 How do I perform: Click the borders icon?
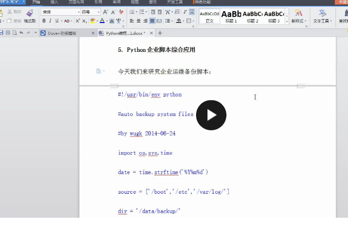[x=189, y=21]
